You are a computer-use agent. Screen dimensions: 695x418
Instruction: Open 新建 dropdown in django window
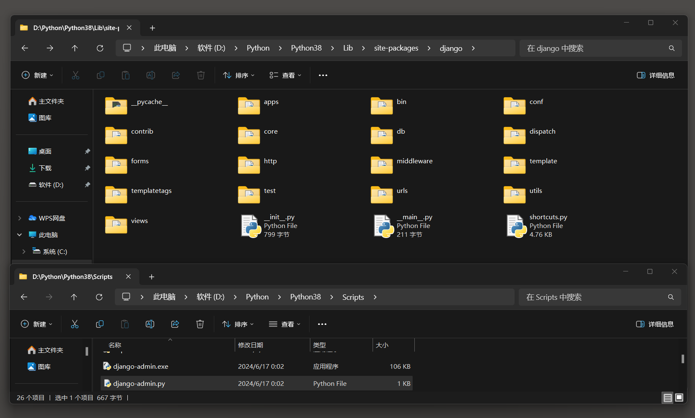[38, 75]
